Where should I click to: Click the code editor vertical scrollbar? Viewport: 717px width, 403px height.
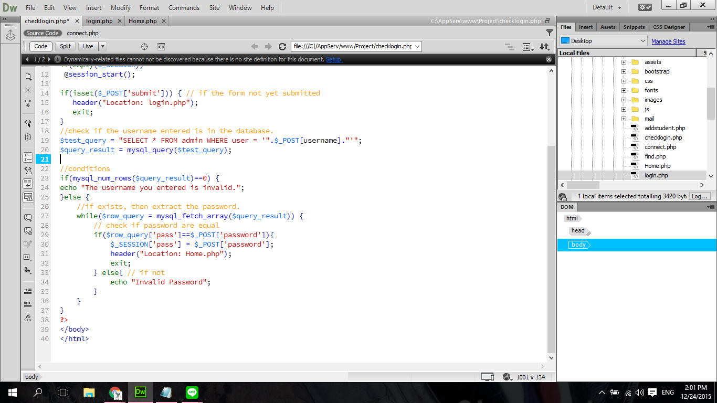[x=551, y=249]
